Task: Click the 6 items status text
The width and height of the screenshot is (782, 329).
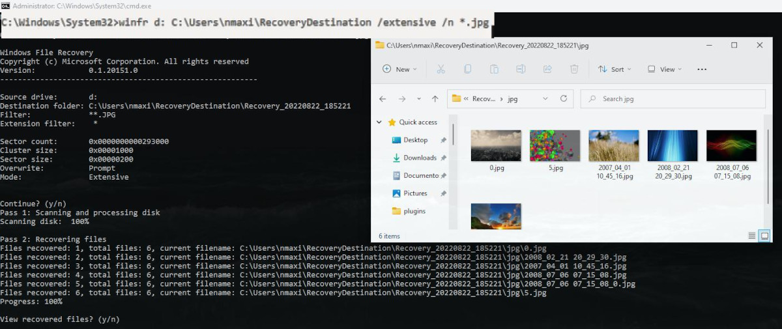Action: tap(389, 236)
